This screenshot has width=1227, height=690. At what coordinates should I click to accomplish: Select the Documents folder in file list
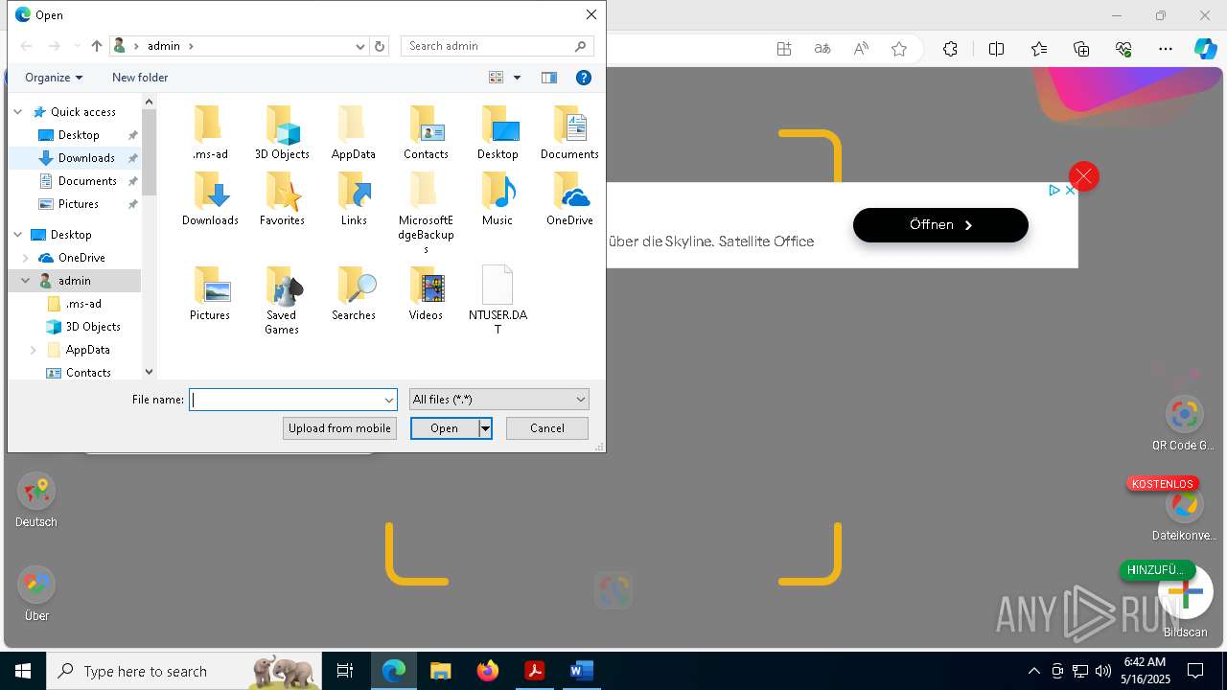569,133
